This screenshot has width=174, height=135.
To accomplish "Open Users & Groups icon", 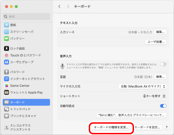I will (7, 62).
